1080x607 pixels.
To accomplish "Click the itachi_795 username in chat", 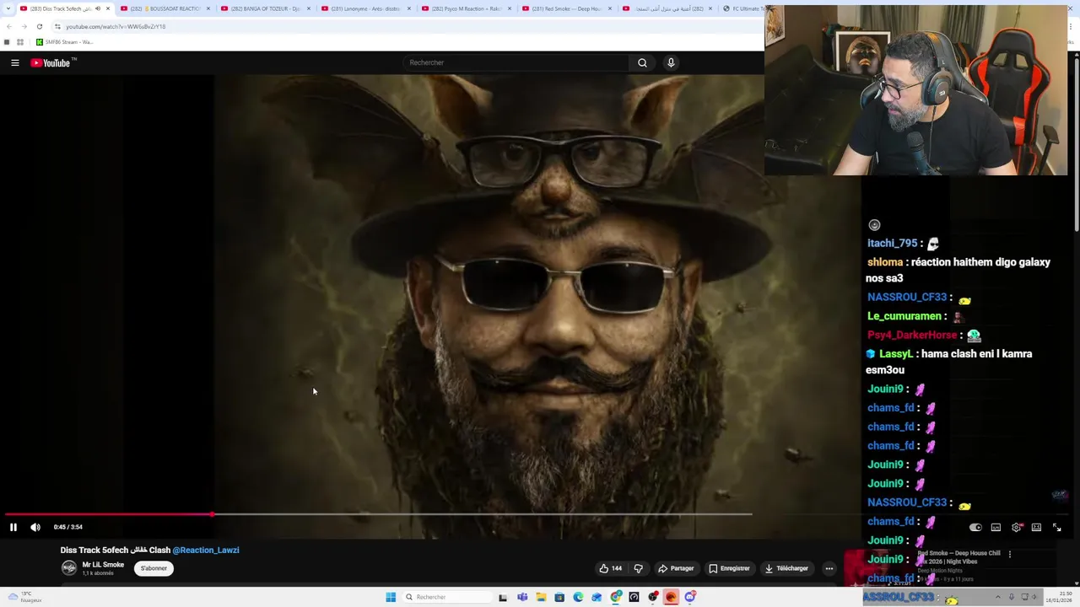I will coord(892,243).
